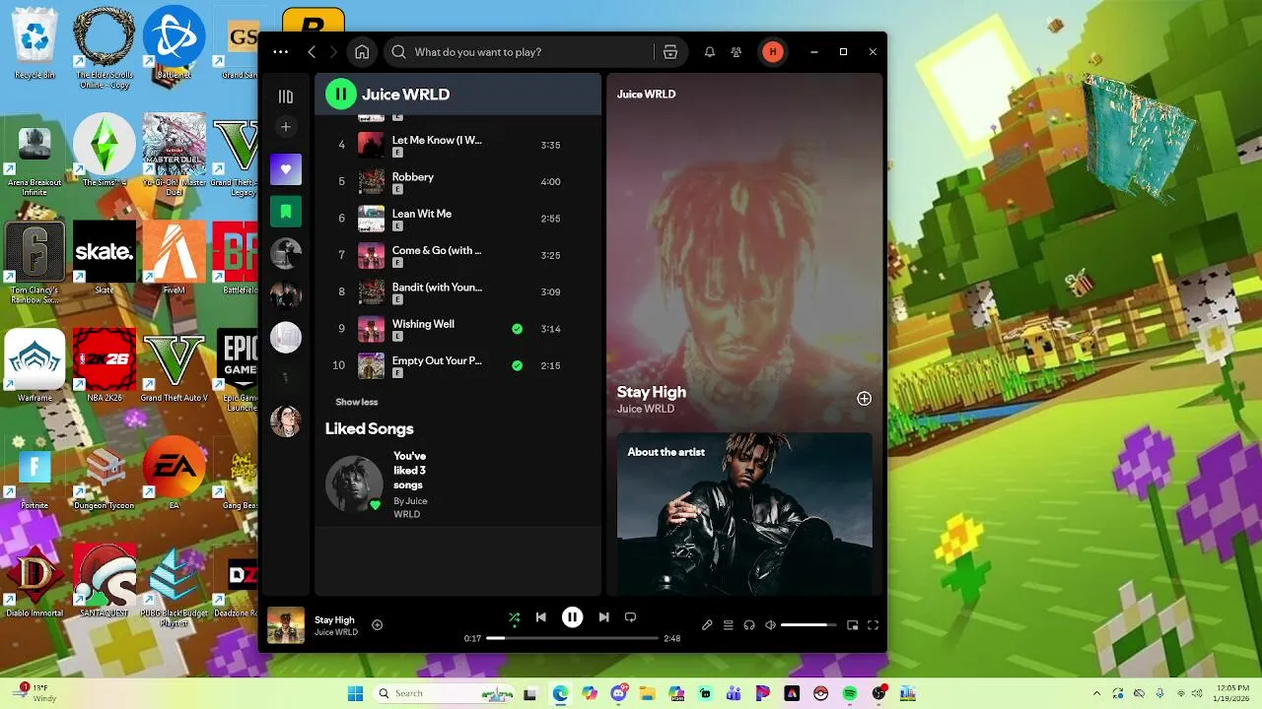Open Fortnite desktop shortcut
This screenshot has width=1262, height=709.
tap(35, 473)
